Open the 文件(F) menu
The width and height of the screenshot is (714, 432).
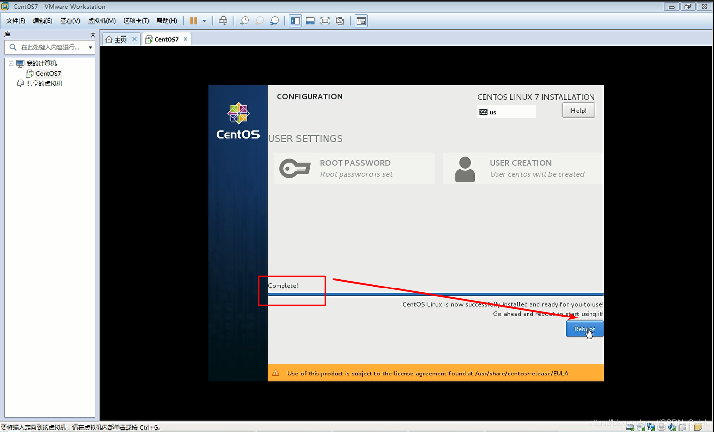coord(16,21)
